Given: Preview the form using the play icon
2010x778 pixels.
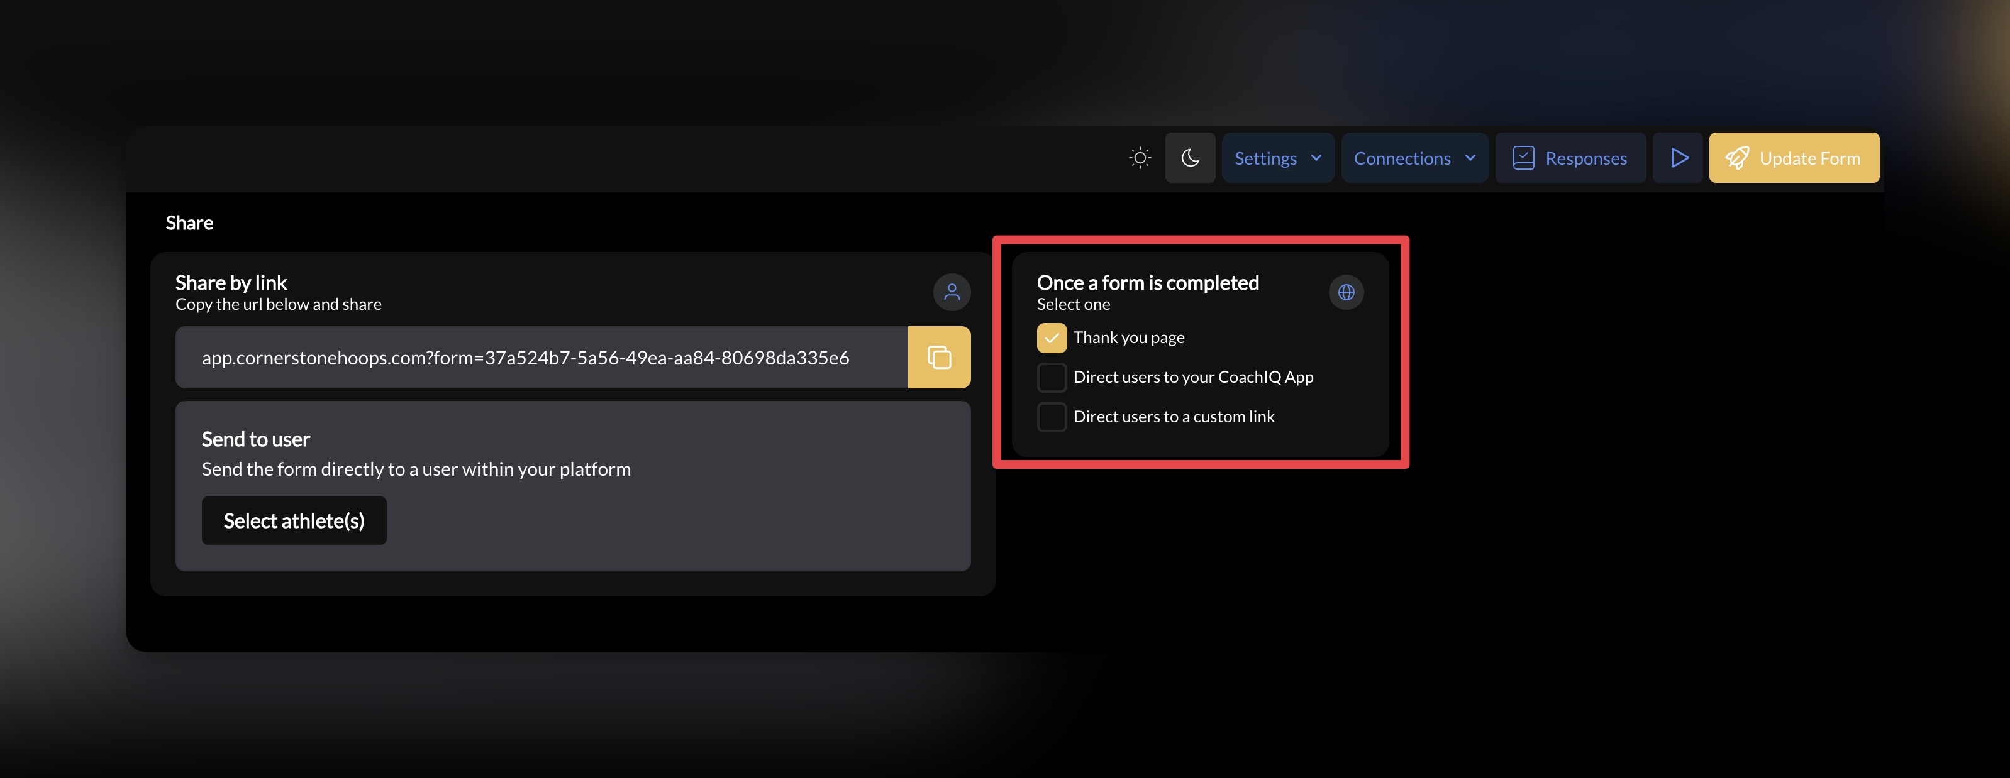Looking at the screenshot, I should coord(1677,158).
